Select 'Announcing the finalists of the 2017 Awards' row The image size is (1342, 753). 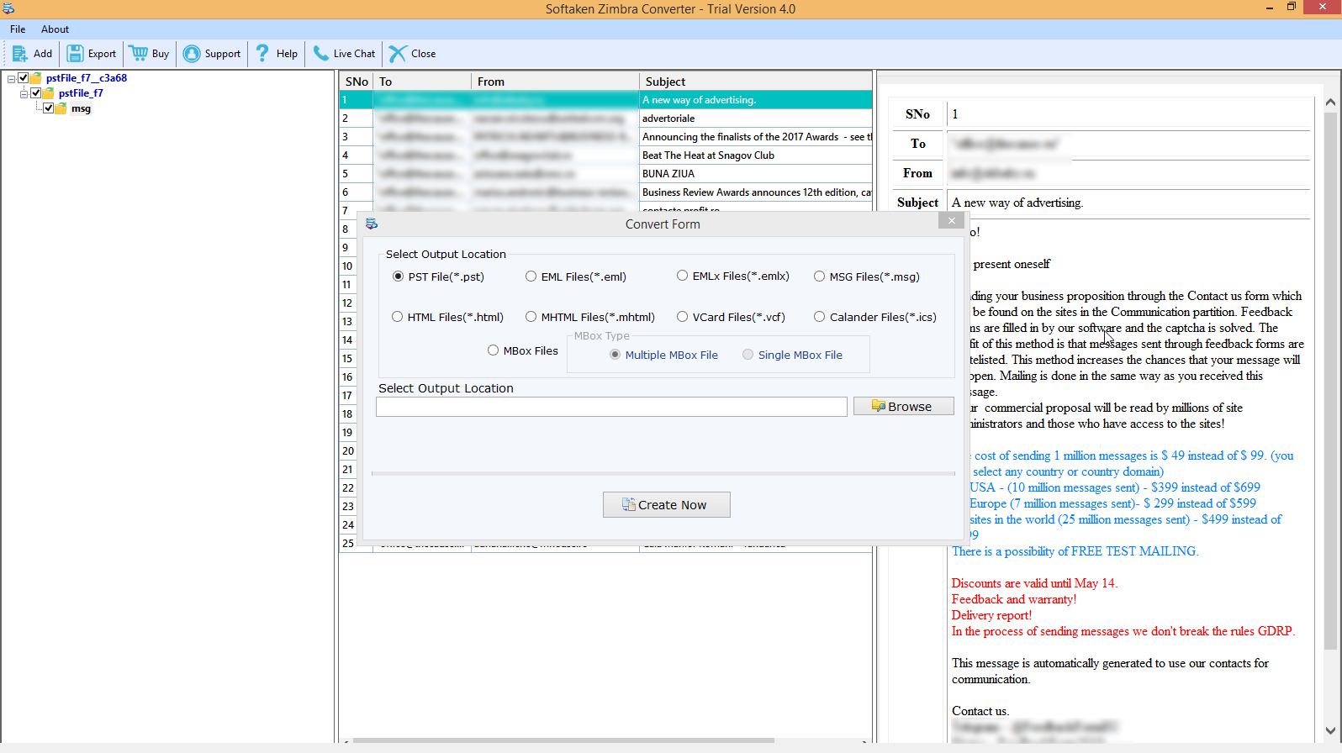[605, 137]
